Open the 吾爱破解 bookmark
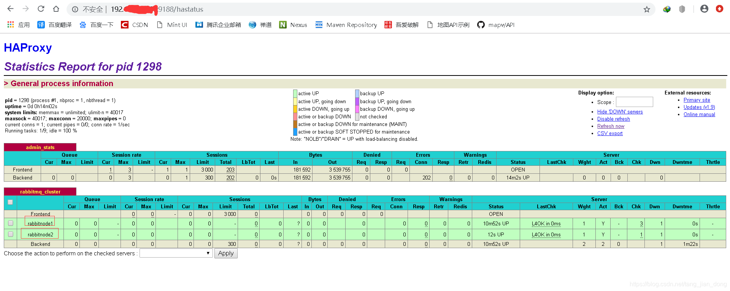Screen dimensions: 730x291 tap(401, 25)
